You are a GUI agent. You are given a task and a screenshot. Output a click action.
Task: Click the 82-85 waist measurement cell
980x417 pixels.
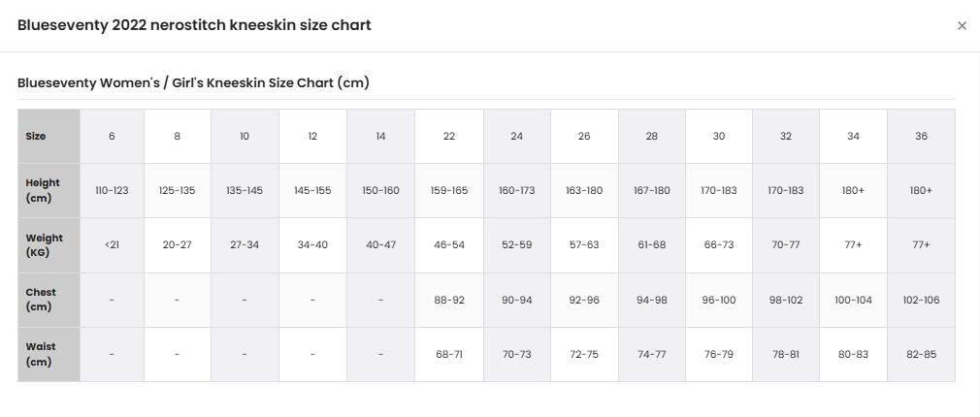pyautogui.click(x=921, y=354)
